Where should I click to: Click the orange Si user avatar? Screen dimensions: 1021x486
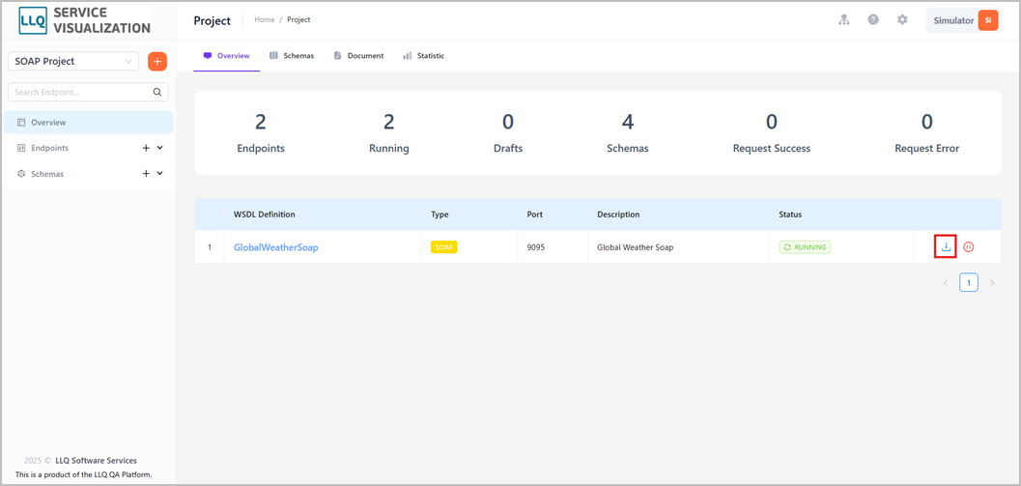click(x=988, y=20)
